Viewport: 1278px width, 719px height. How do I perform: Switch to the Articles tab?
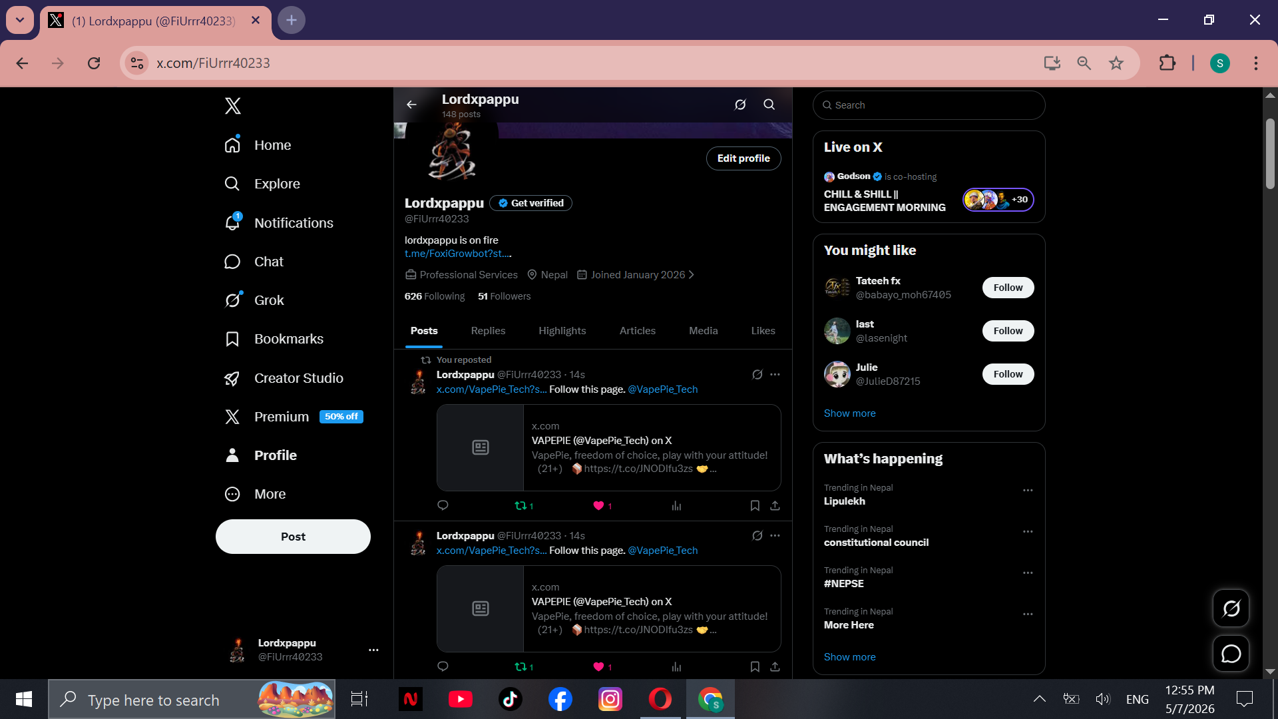638,331
